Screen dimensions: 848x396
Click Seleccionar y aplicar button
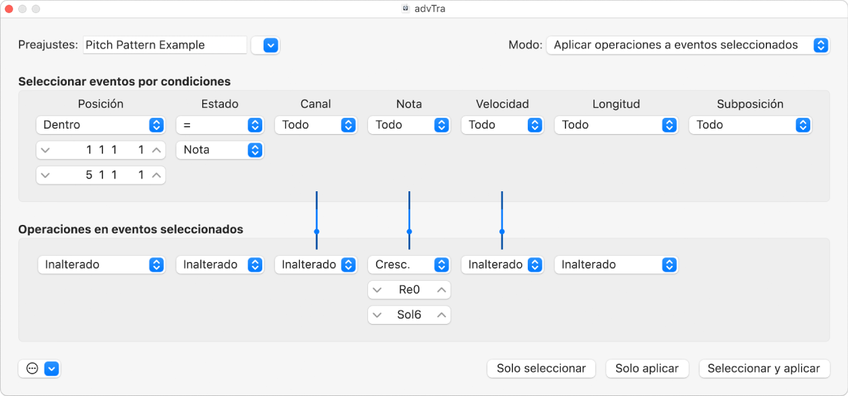click(x=764, y=368)
